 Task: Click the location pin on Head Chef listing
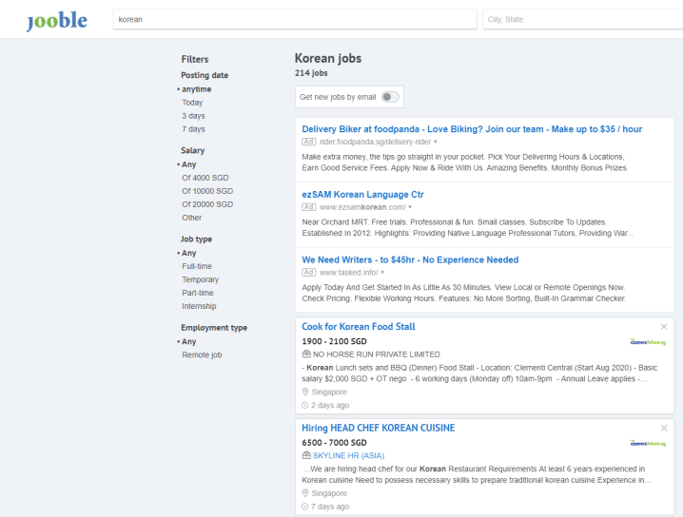pyautogui.click(x=305, y=493)
